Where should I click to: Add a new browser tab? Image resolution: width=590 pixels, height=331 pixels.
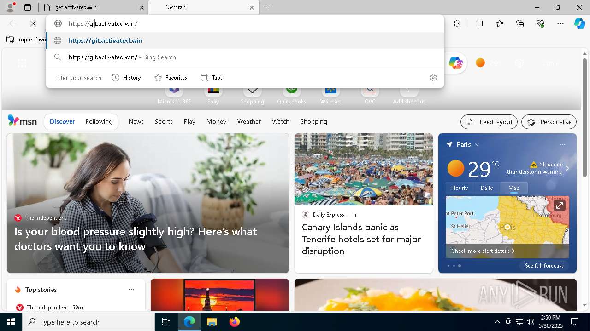pyautogui.click(x=267, y=7)
